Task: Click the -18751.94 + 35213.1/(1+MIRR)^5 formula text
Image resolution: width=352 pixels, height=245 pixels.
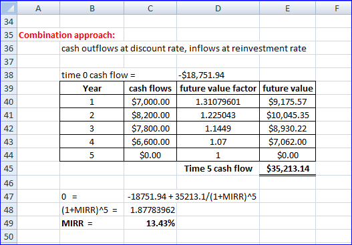Action: 192,196
